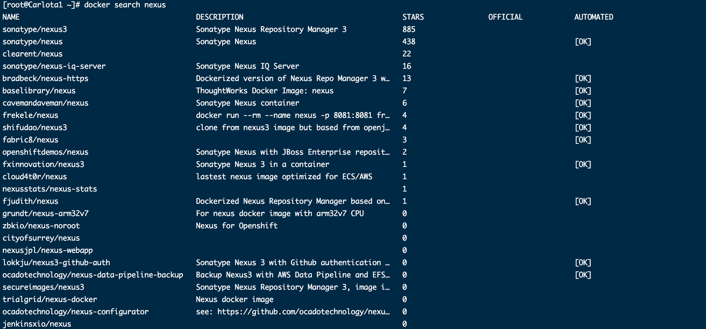Select fjudith/nexus image name
Viewport: 706px width, 329px height.
coord(30,201)
